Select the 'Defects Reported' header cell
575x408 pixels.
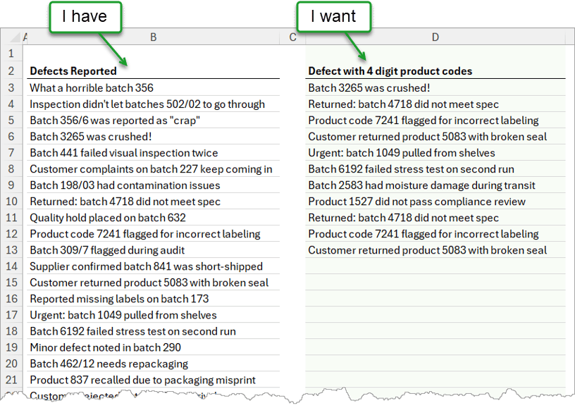coord(73,71)
